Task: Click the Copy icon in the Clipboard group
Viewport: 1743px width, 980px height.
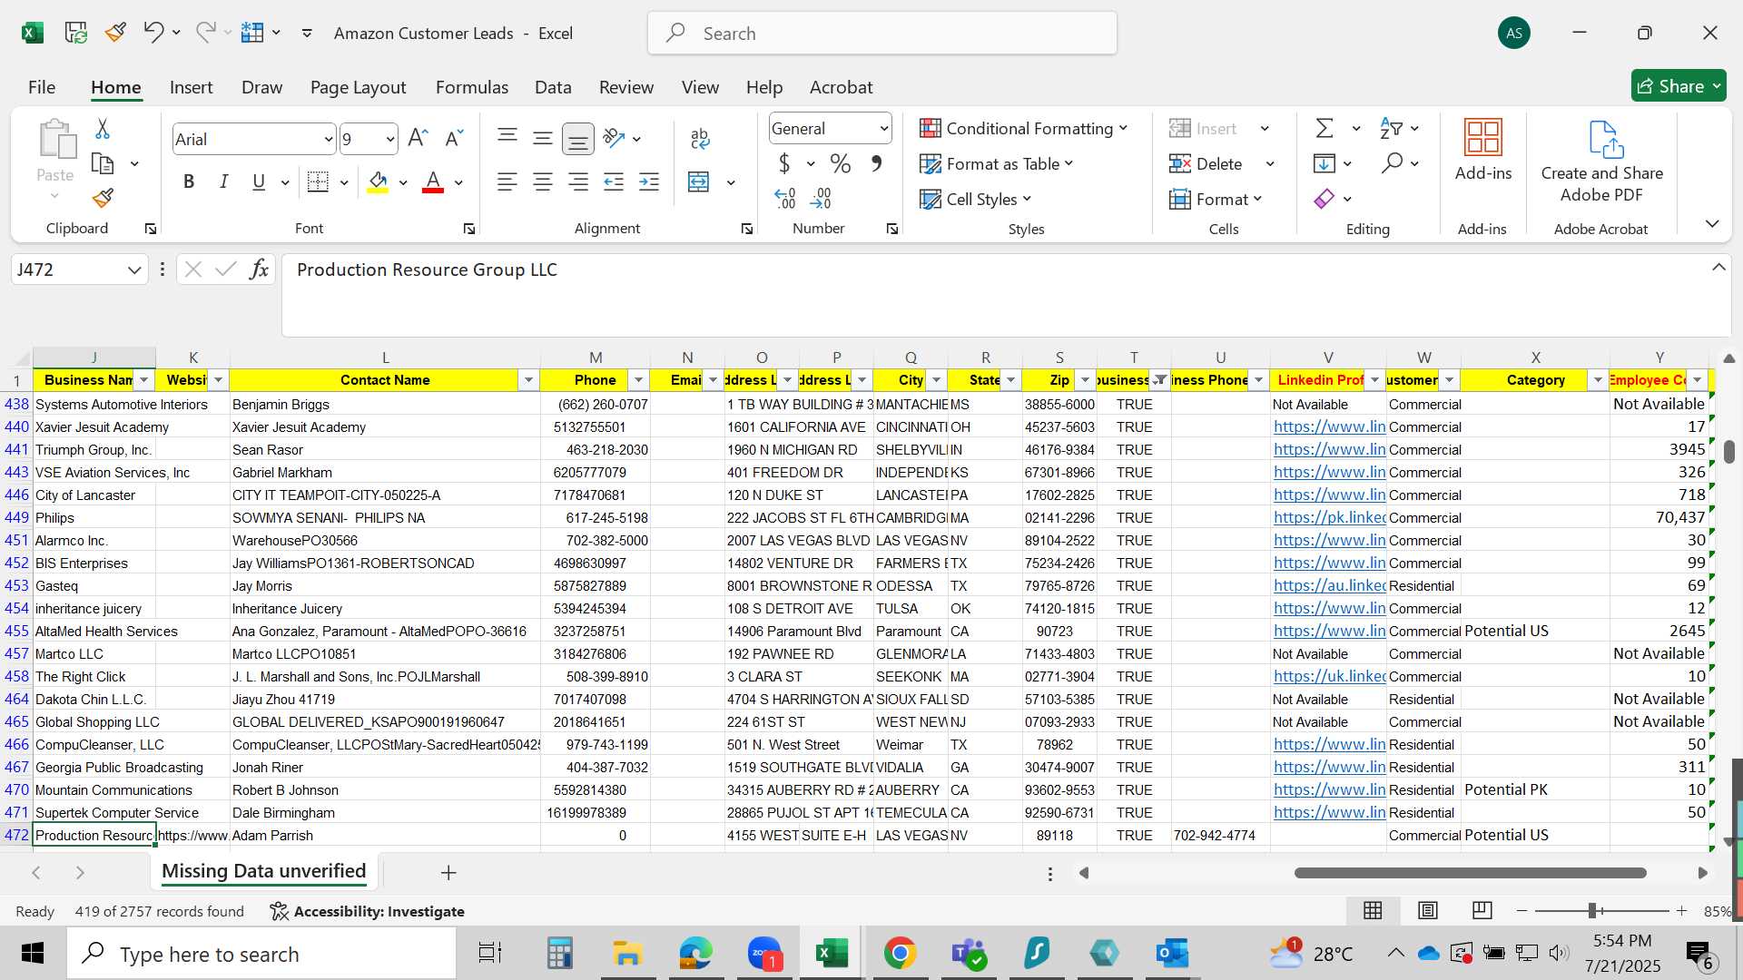Action: click(x=103, y=164)
